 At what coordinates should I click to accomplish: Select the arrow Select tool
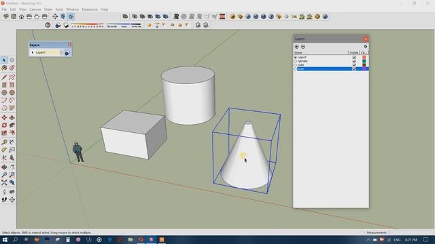pyautogui.click(x=4, y=60)
